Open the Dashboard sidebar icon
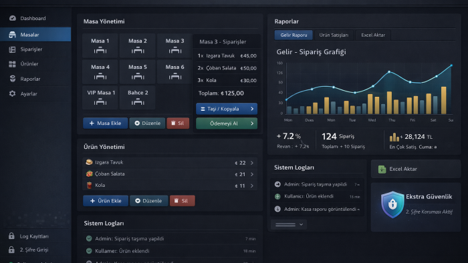The width and height of the screenshot is (468, 263). click(13, 18)
